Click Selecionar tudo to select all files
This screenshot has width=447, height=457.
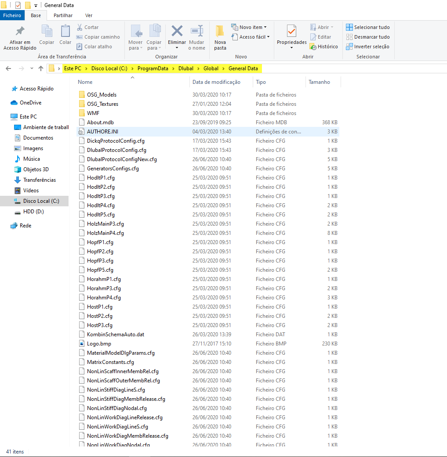(368, 27)
